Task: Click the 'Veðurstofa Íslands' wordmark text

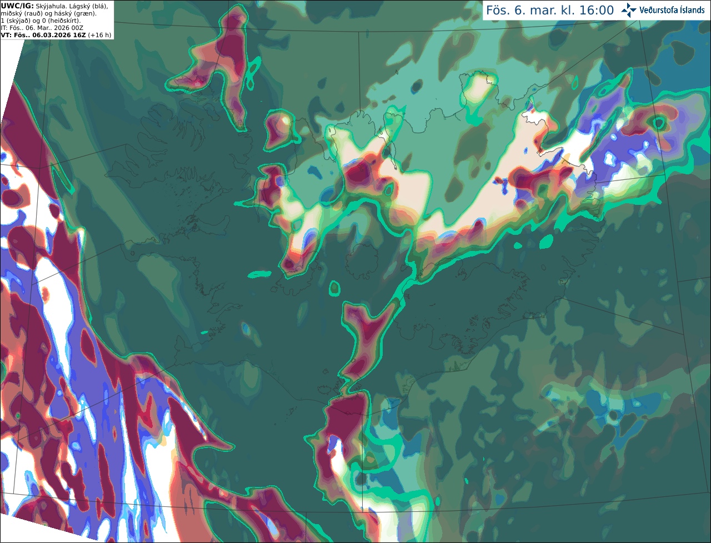Action: point(672,10)
